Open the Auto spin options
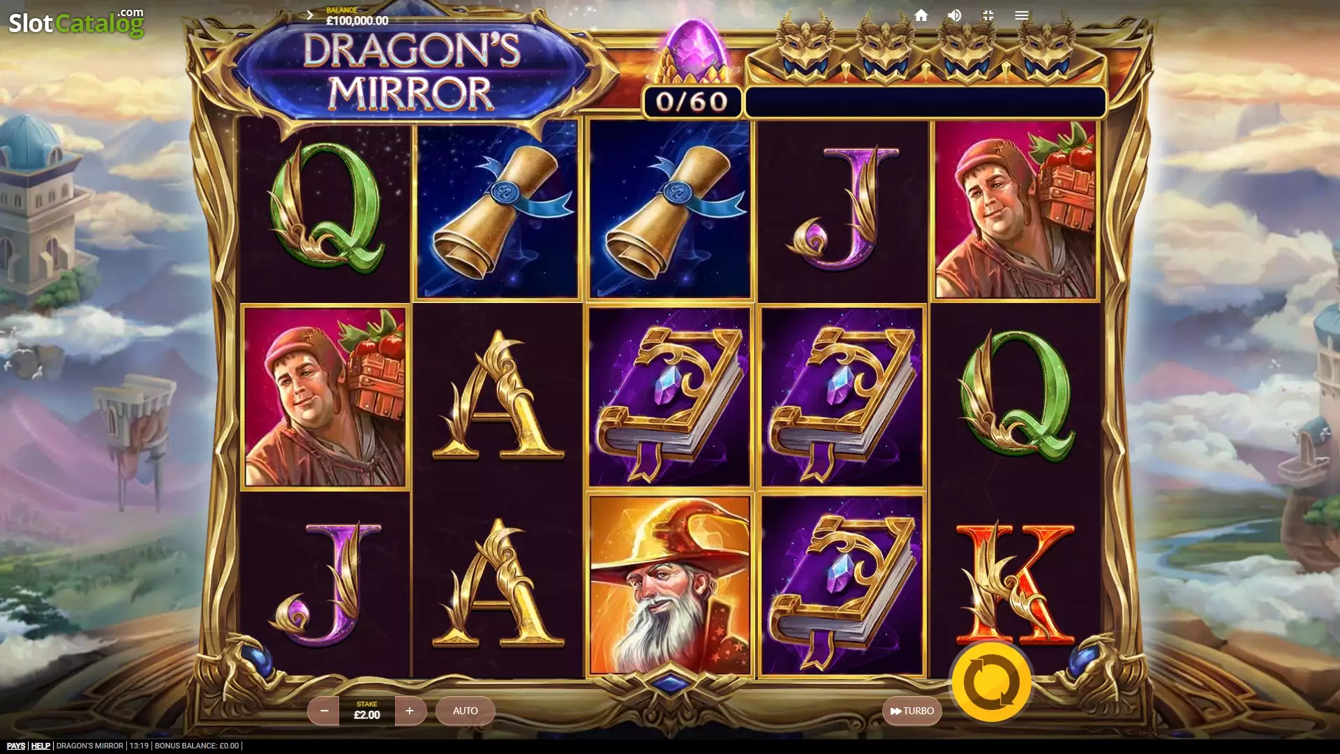The width and height of the screenshot is (1340, 754). [465, 711]
